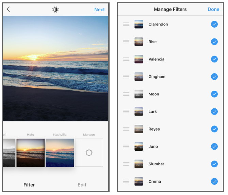Screen dimensions: 228x195
Task: Switch to the Filter tab
Action: coord(29,185)
